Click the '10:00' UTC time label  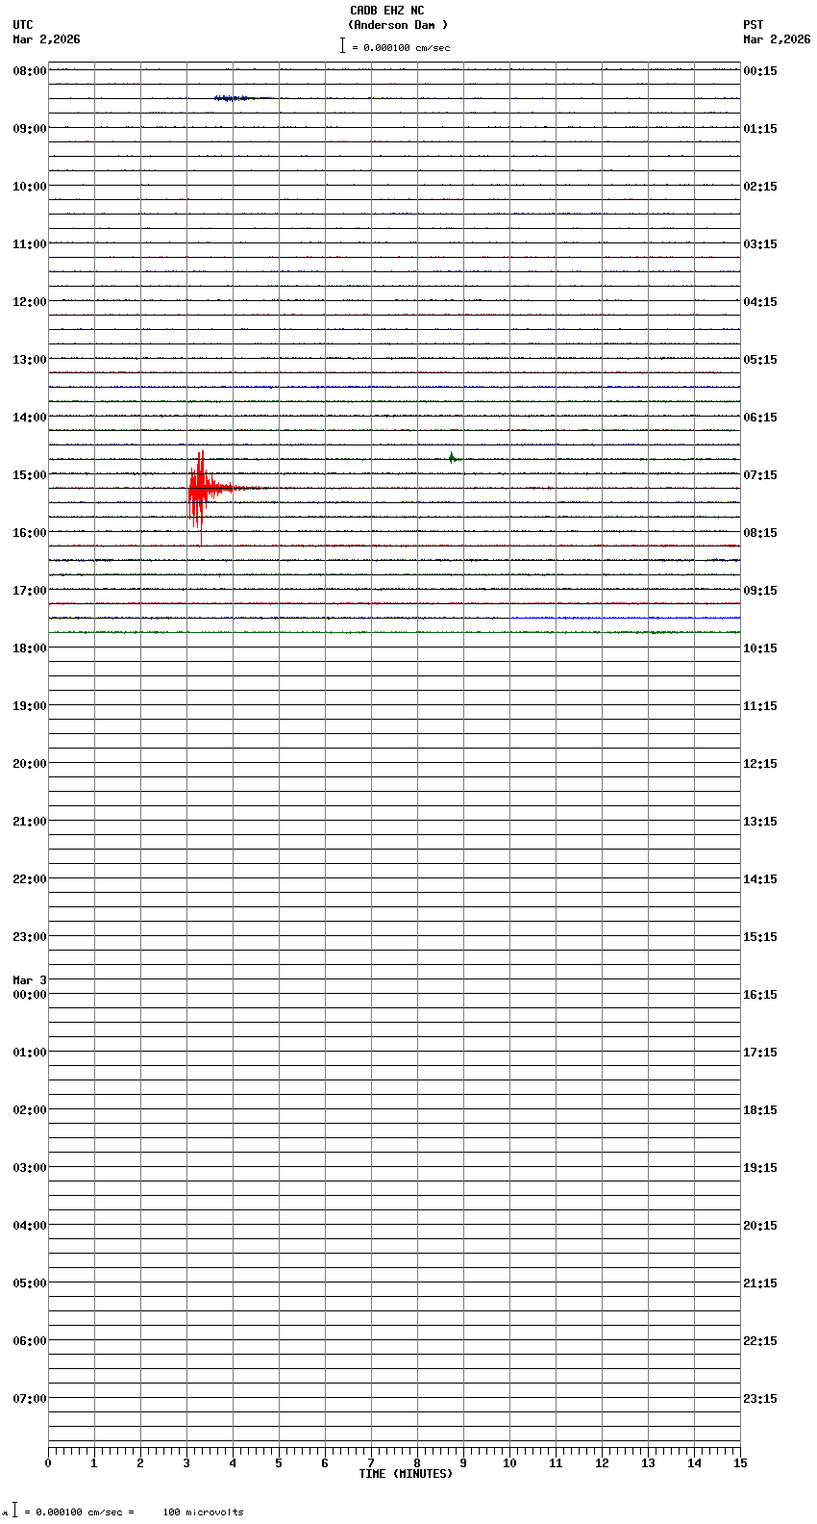click(x=30, y=187)
